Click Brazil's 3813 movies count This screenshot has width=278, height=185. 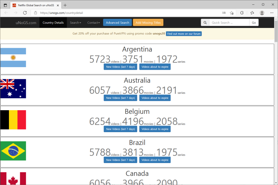click(133, 152)
